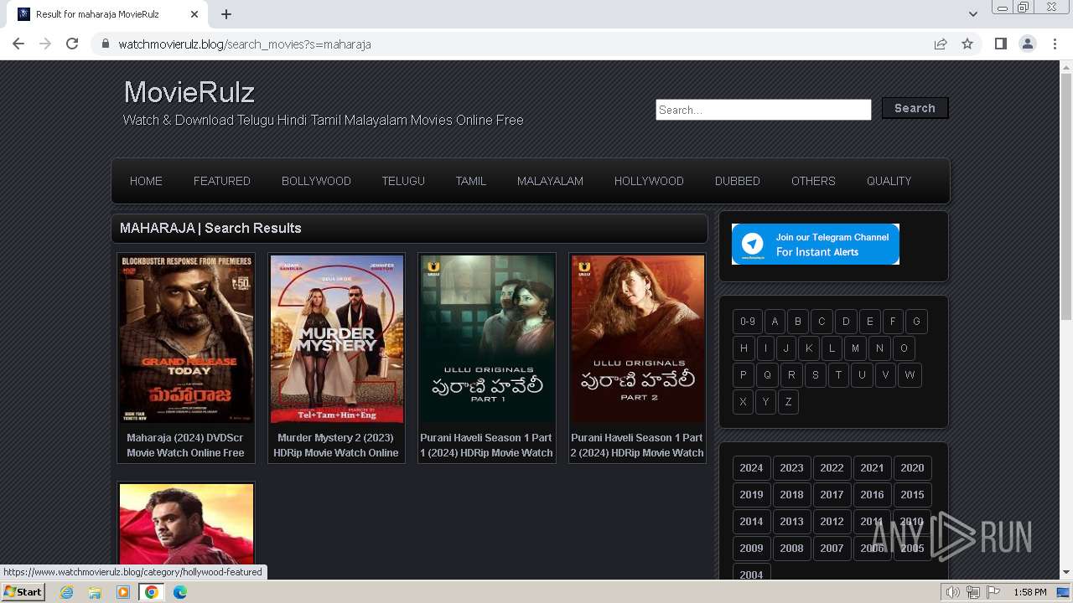The height and width of the screenshot is (603, 1073).
Task: Browse movies starting with letter Z
Action: tap(788, 402)
